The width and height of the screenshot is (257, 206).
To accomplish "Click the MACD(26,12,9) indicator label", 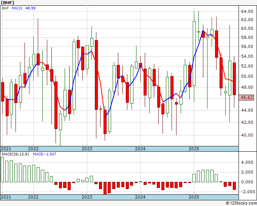I will click(x=15, y=154).
